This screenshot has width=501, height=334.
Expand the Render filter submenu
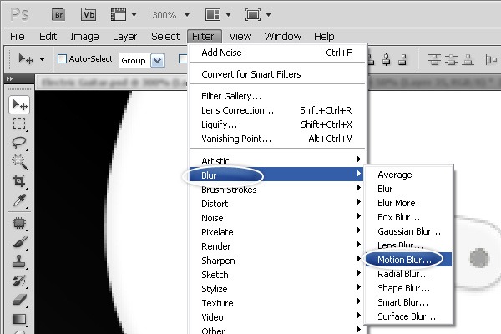pos(276,246)
